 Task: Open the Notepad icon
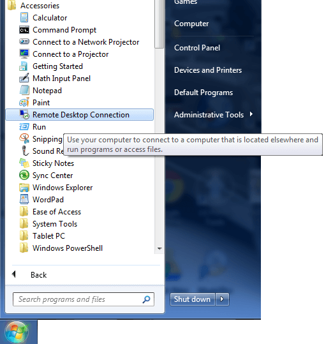click(24, 90)
